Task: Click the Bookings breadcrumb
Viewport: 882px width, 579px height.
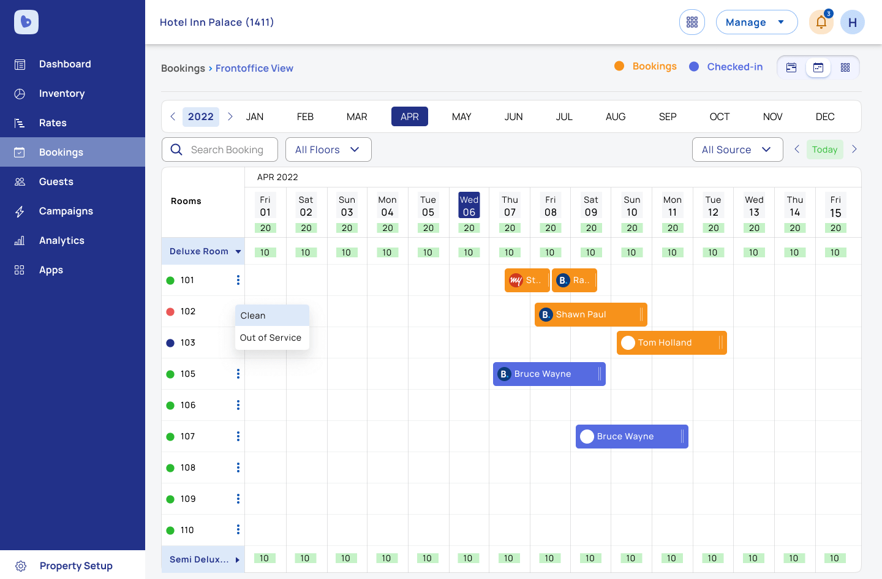Action: (x=183, y=69)
